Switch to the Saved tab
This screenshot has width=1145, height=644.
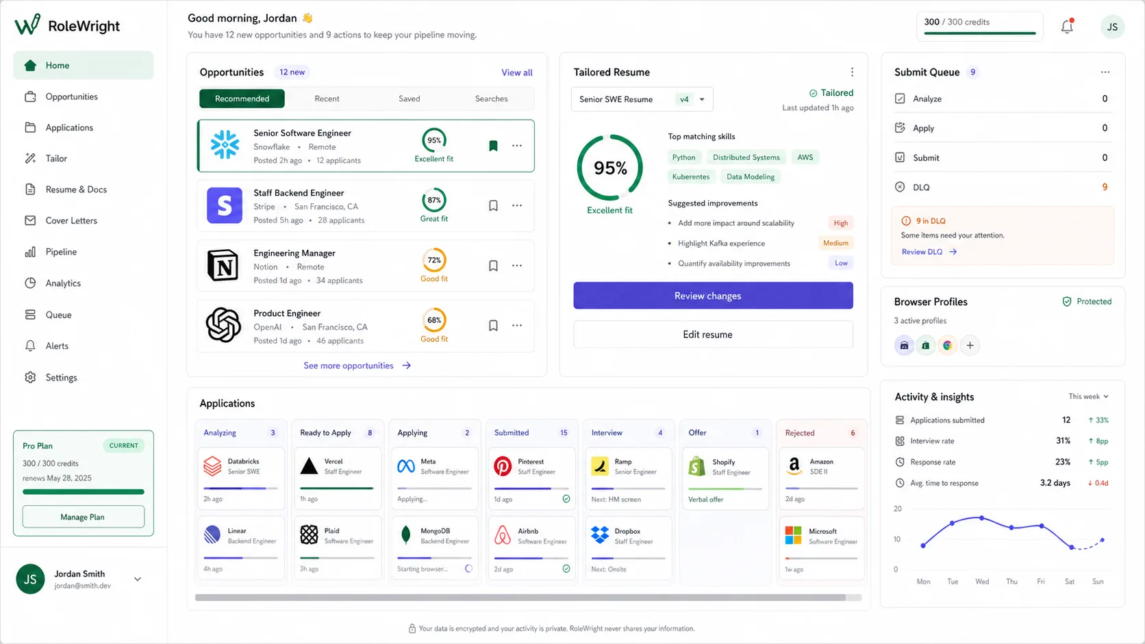click(x=409, y=99)
